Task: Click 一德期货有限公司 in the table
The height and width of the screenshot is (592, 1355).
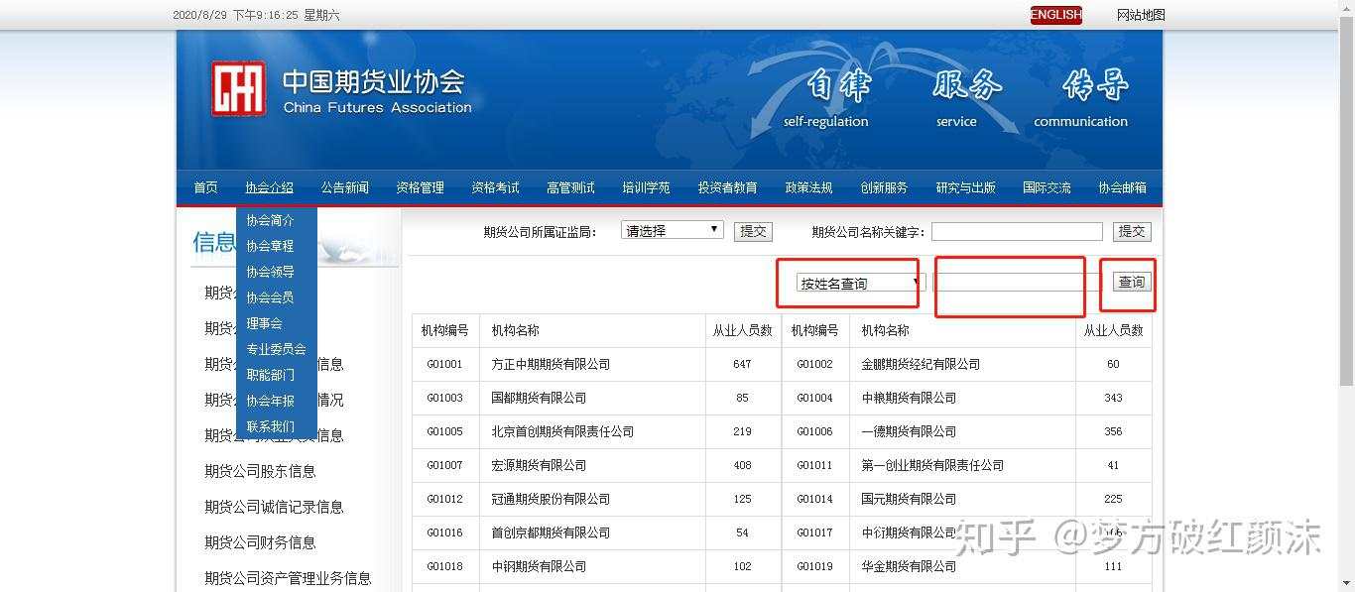Action: (x=909, y=431)
